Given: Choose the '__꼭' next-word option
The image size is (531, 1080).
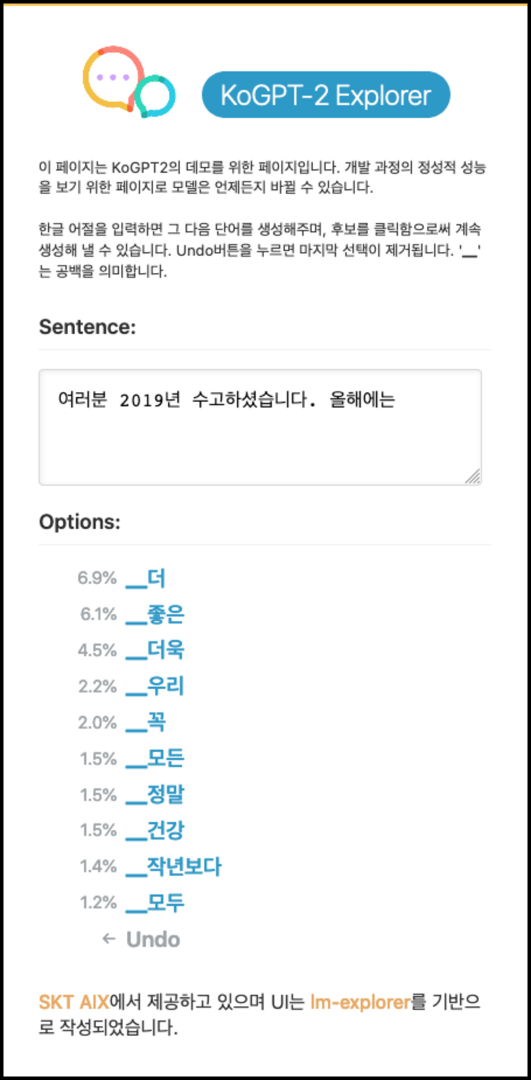Looking at the screenshot, I should 145,722.
